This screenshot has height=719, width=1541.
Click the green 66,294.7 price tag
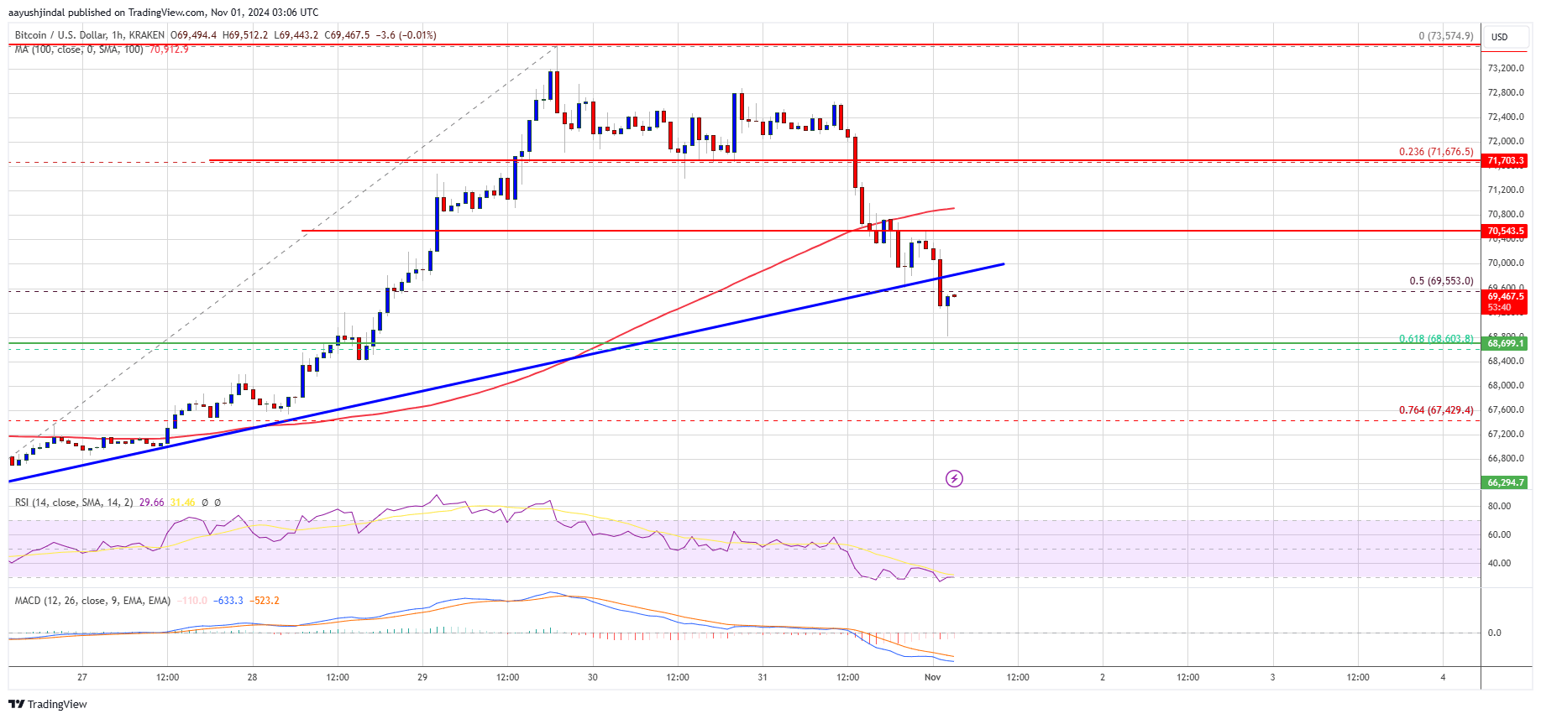tap(1505, 482)
